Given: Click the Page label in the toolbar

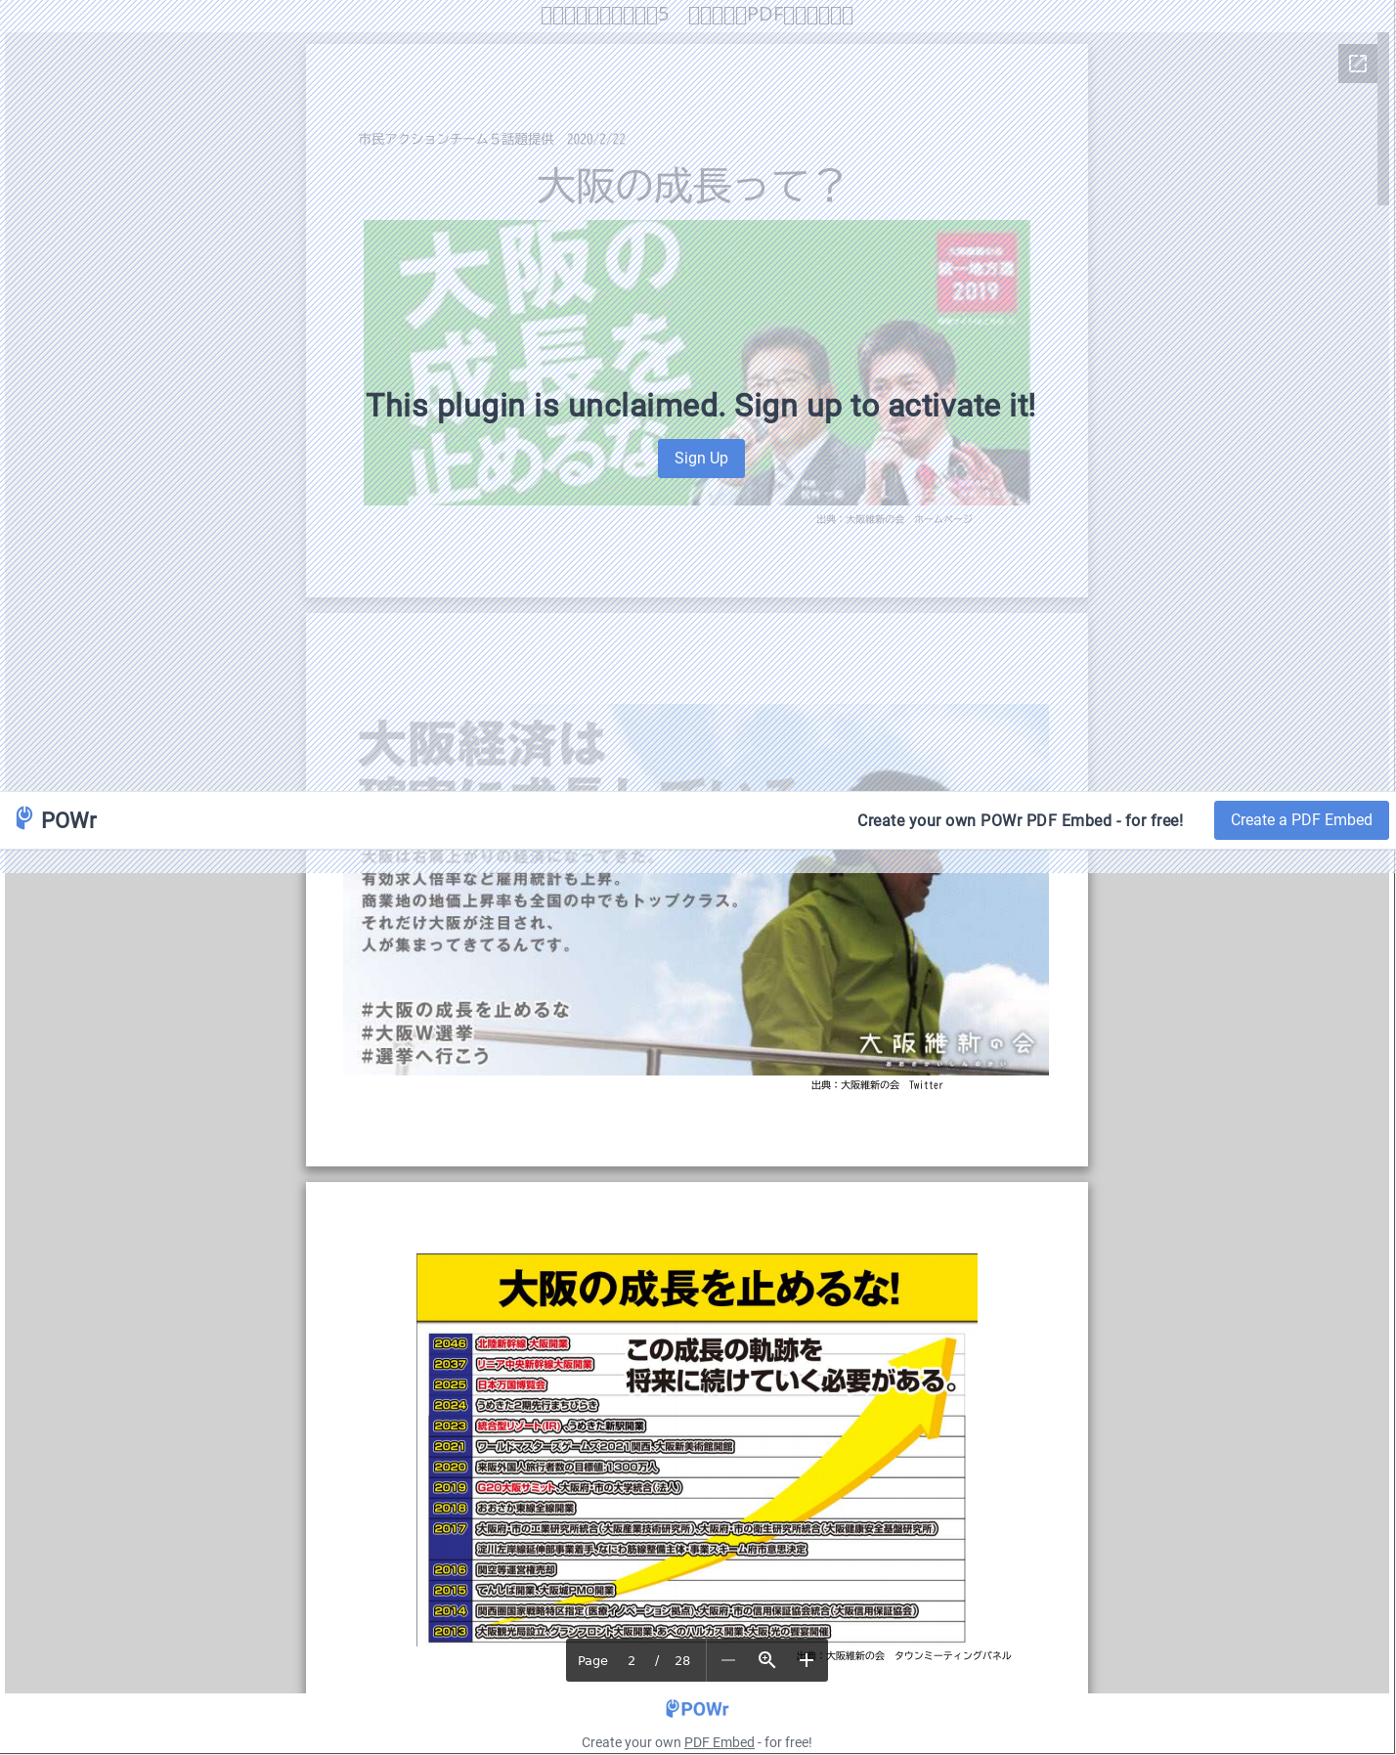Looking at the screenshot, I should pos(592,1660).
